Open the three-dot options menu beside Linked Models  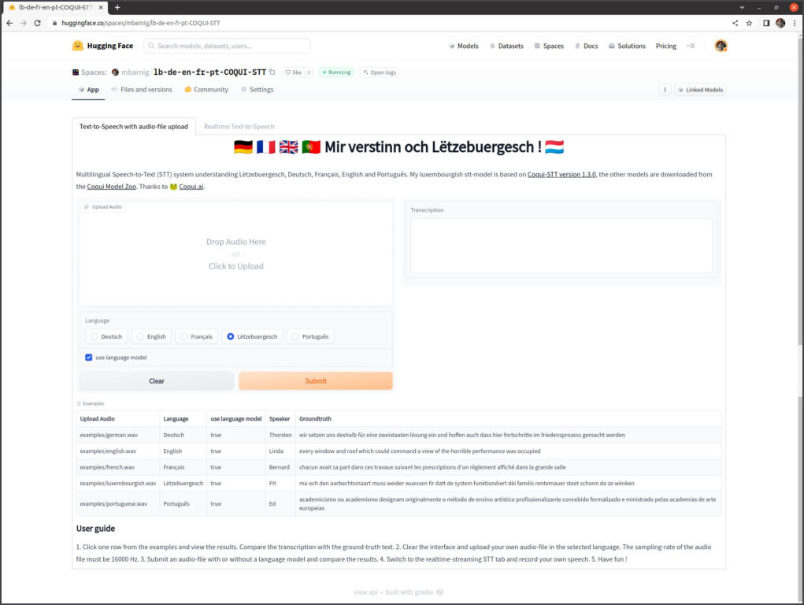[665, 90]
